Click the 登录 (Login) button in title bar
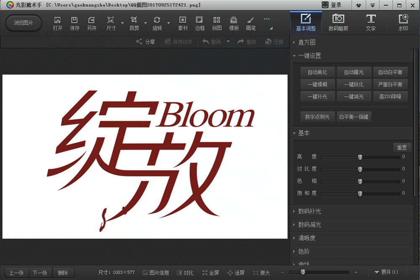 point(332,5)
